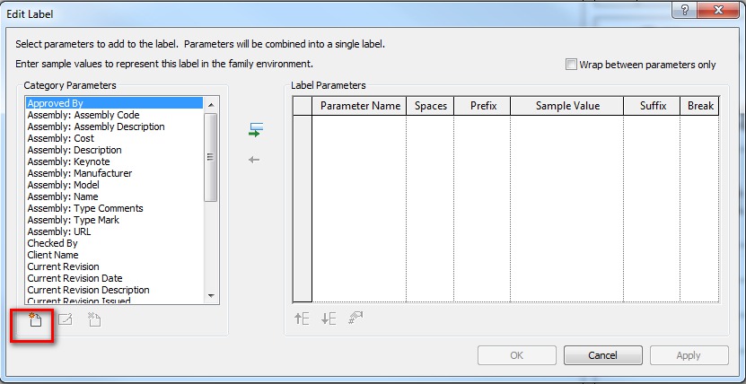Select Assembly: Type Comments parameter
This screenshot has height=384, width=746.
tap(115, 208)
